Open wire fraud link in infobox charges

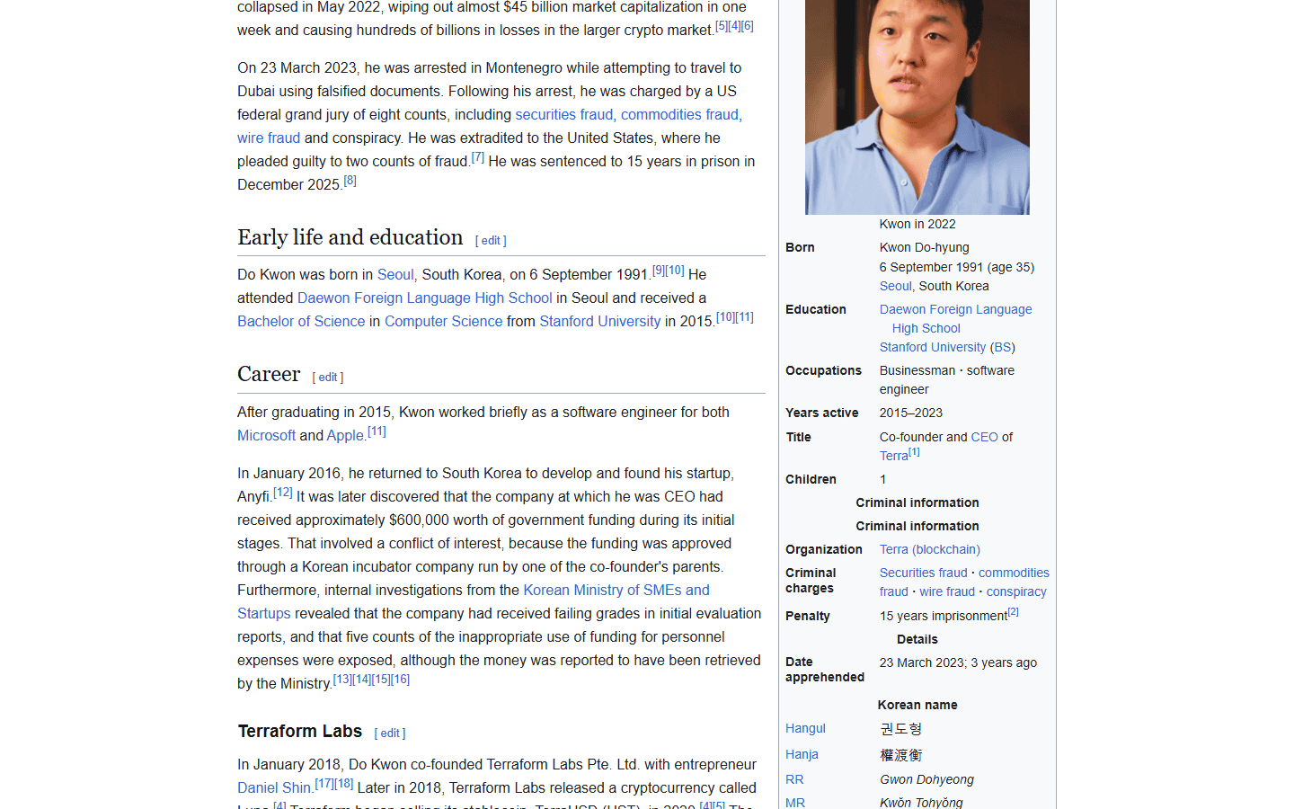tap(947, 591)
